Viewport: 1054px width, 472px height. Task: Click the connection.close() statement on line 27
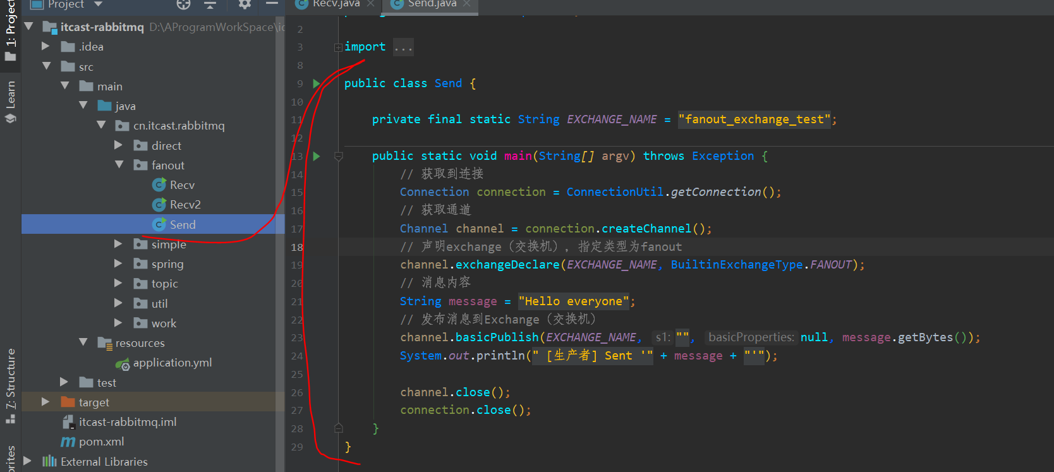465,410
